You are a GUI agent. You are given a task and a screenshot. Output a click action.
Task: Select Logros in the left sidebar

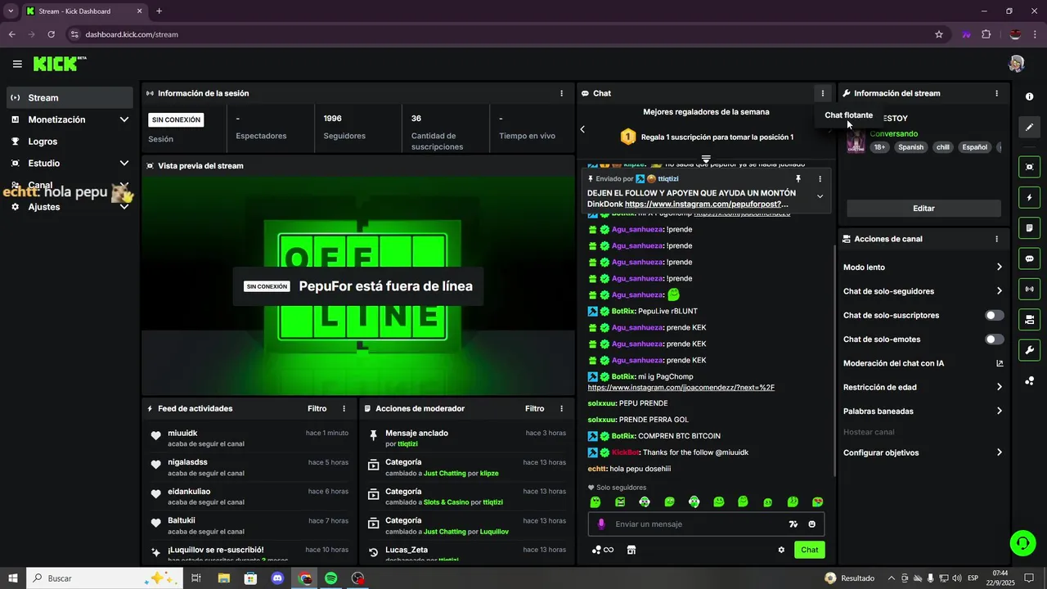pos(70,142)
